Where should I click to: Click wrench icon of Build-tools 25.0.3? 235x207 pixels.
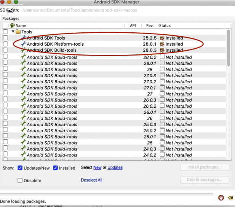[23, 124]
